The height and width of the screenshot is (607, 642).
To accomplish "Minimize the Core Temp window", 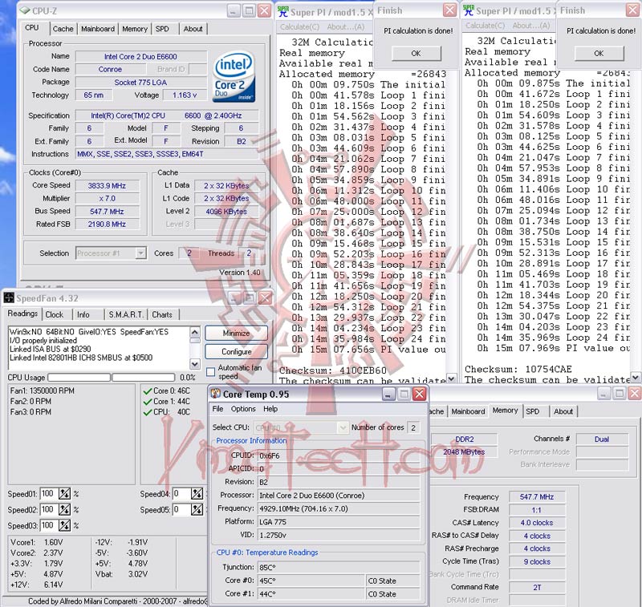I will click(388, 394).
